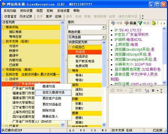Viewport: 168px width, 134px height.
Task: Click inside the message compose area
Action: (x=137, y=110)
